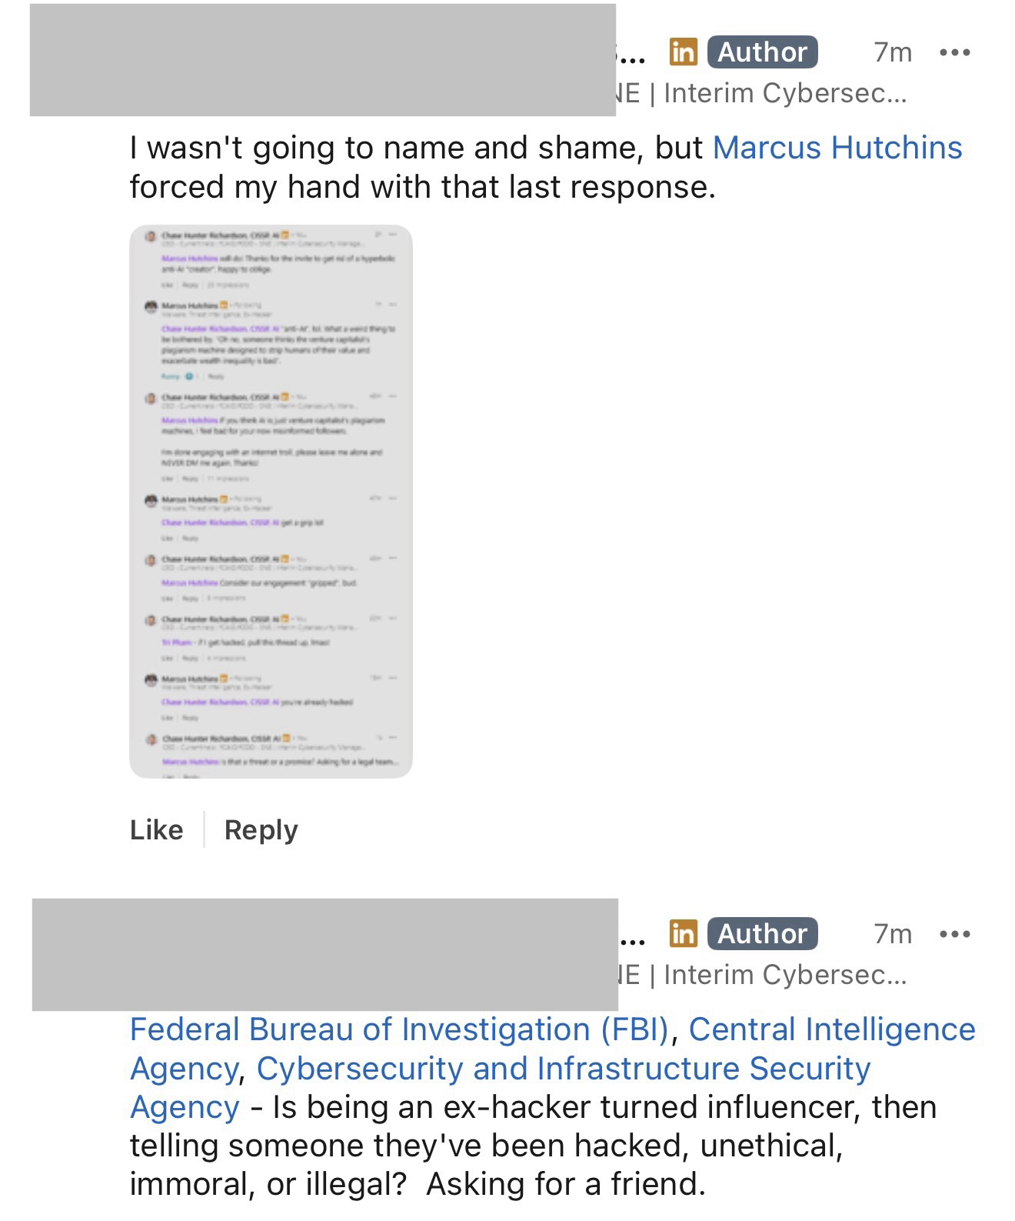This screenshot has height=1221, width=1015.
Task: Click the second comment's Interim Cybersec headline
Action: [x=784, y=975]
